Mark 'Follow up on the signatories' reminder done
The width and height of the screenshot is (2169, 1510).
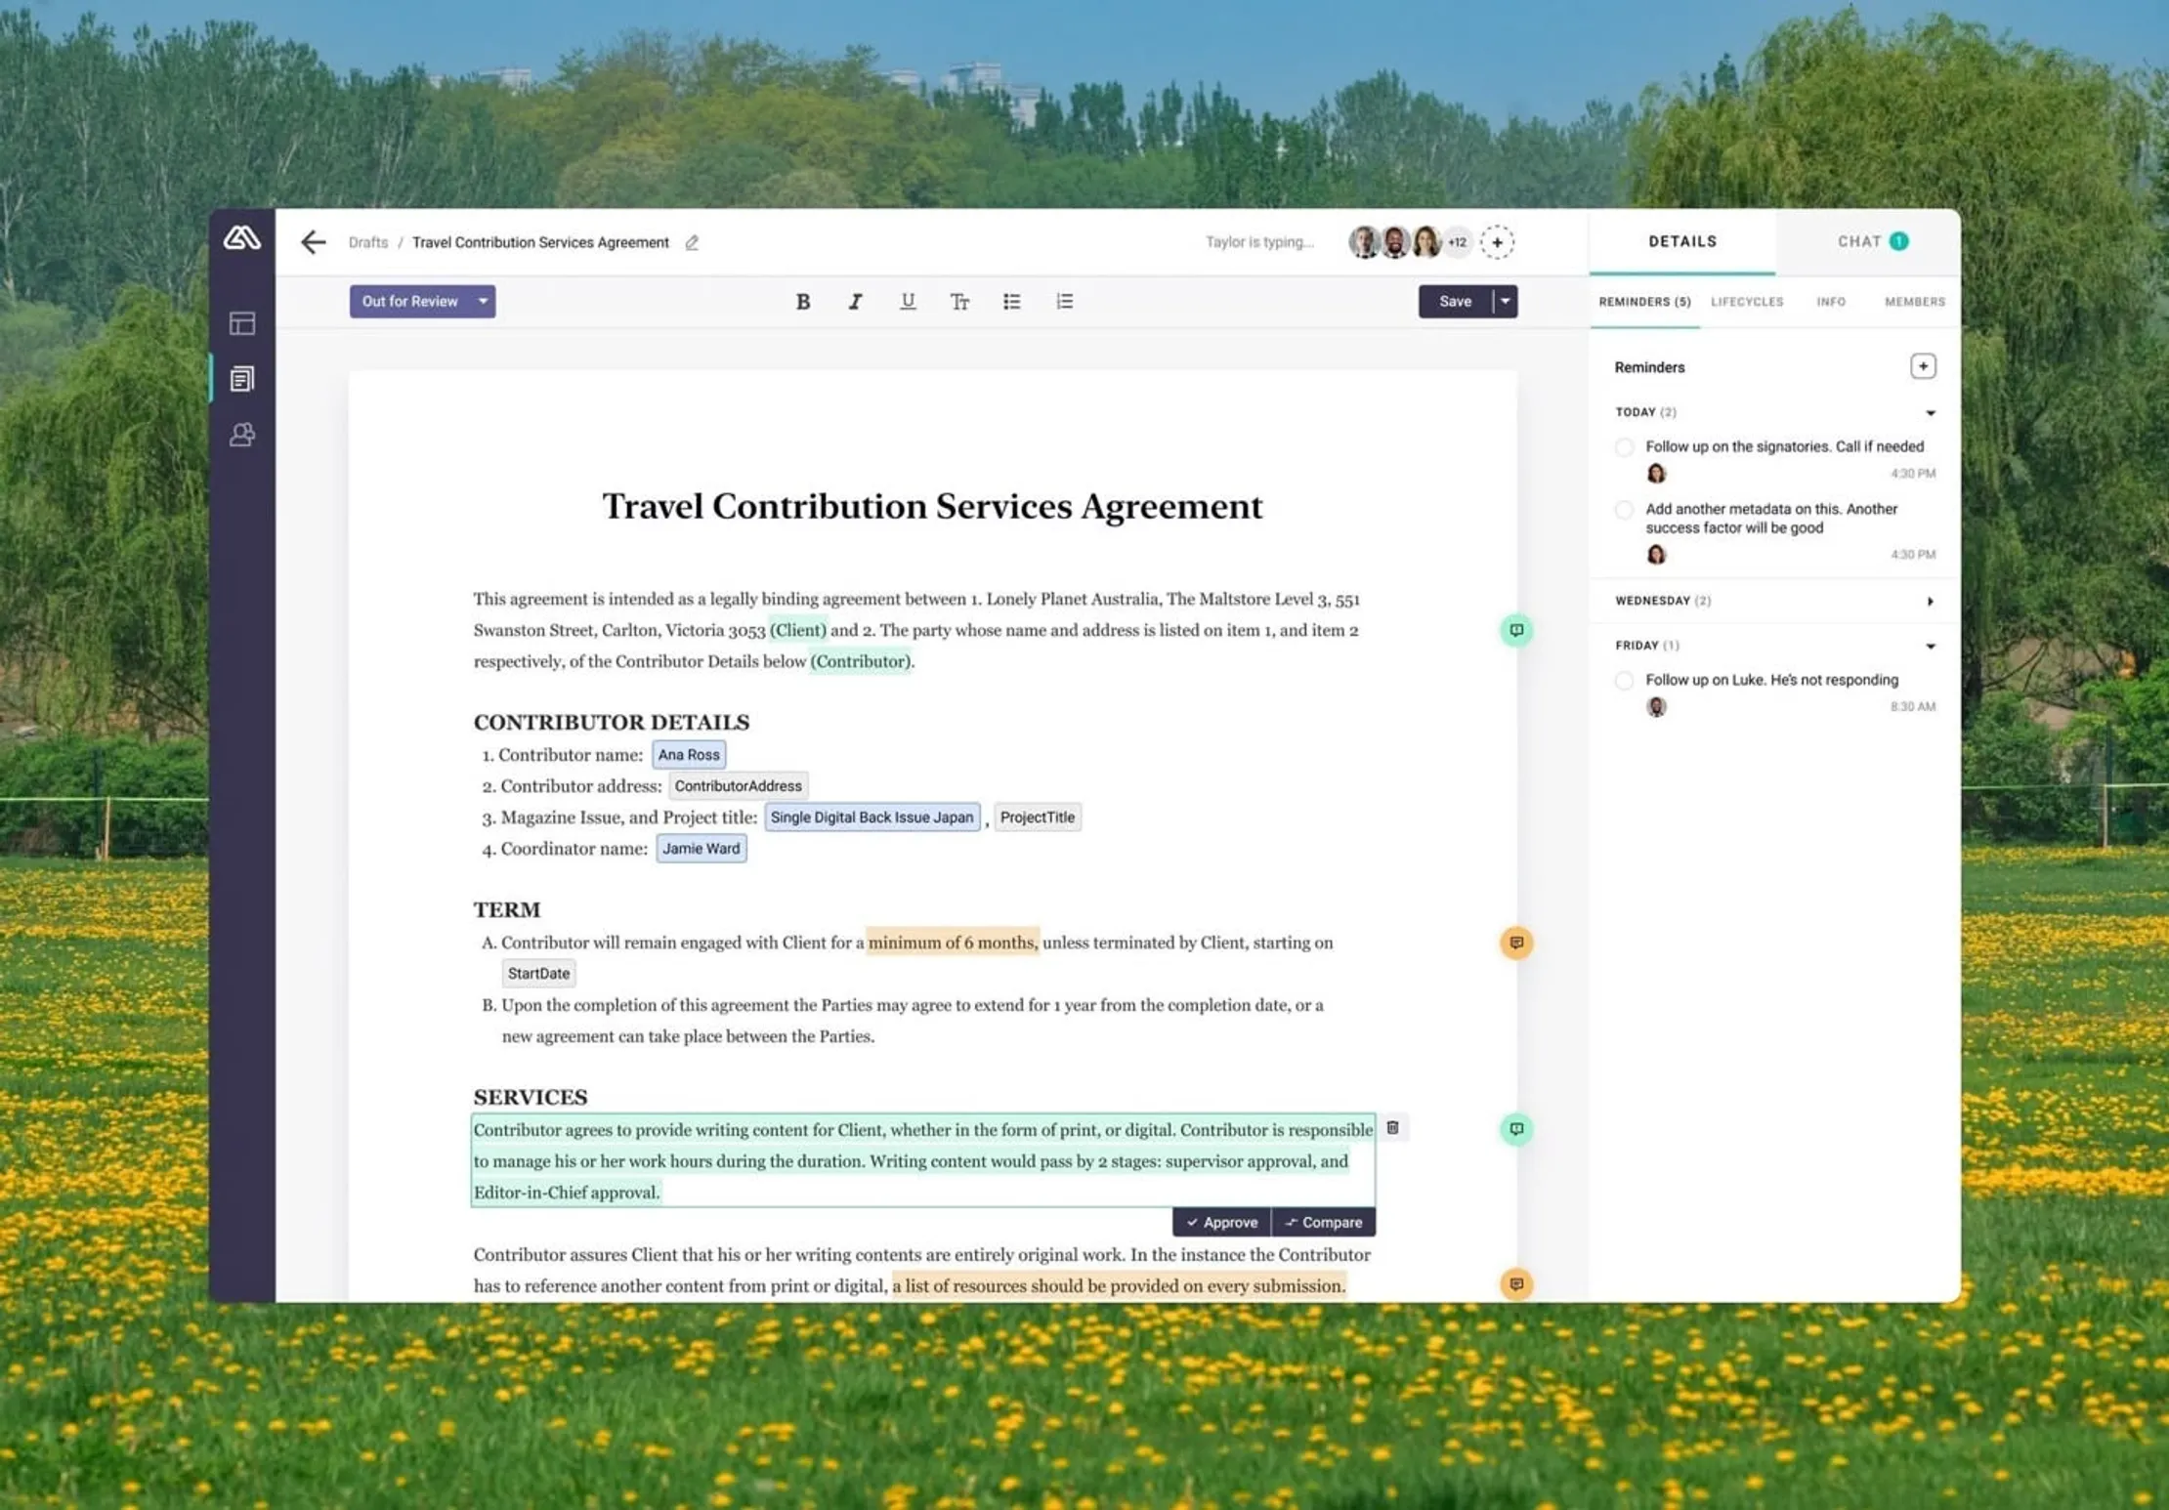(1624, 447)
